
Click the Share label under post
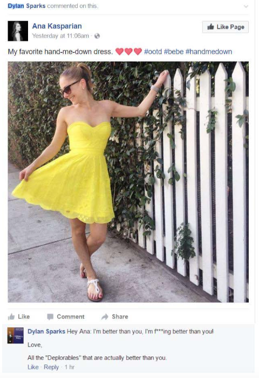point(120,316)
